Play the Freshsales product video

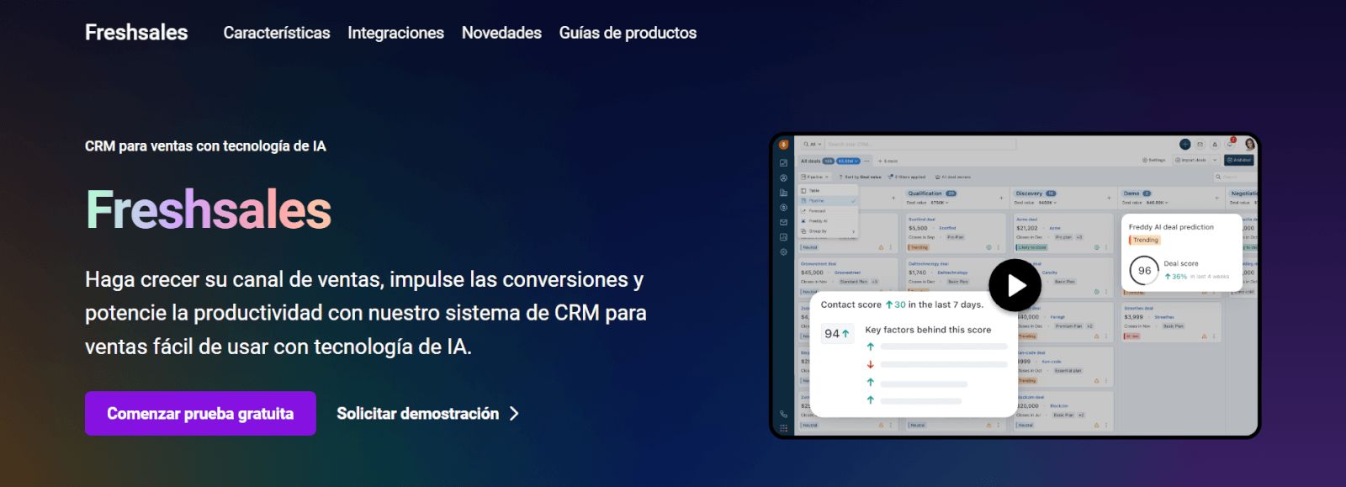(1015, 286)
